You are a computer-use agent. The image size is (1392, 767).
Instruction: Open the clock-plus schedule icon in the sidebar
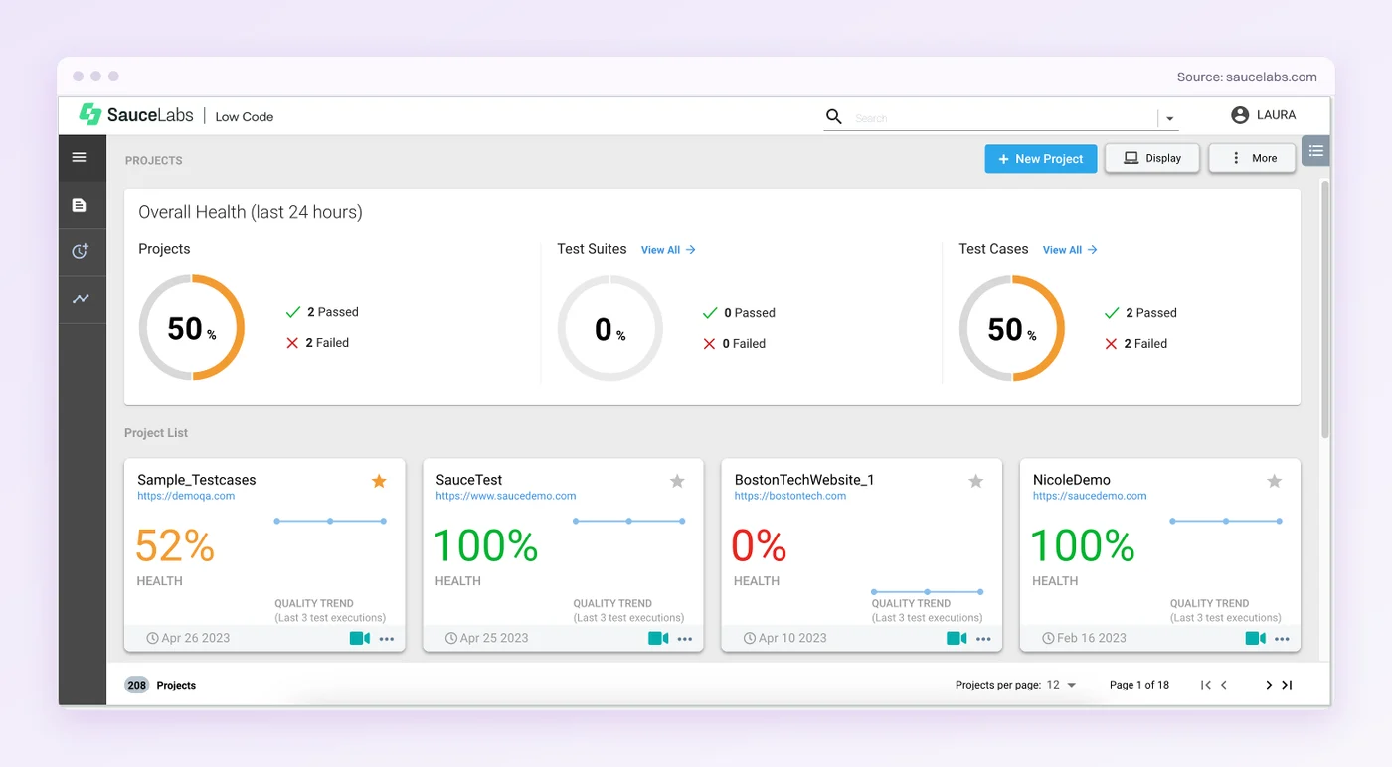[81, 251]
